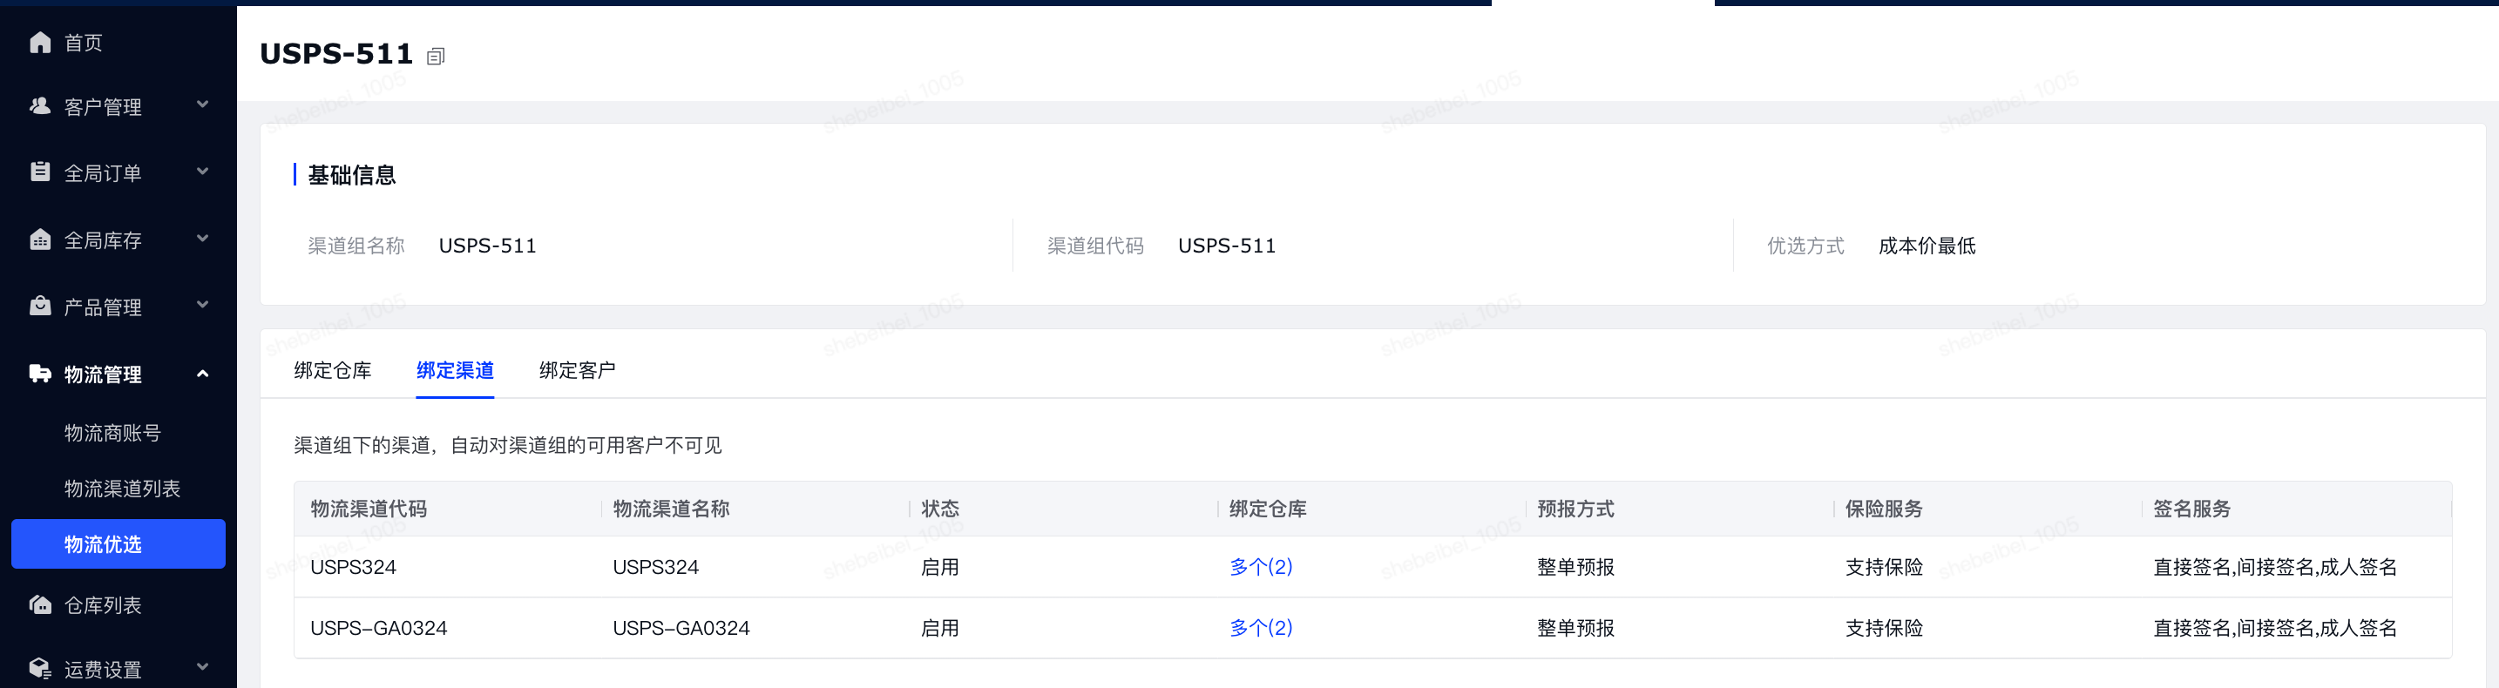Select the highlighted 物流优选 menu item
This screenshot has height=688, width=2499.
coord(119,543)
